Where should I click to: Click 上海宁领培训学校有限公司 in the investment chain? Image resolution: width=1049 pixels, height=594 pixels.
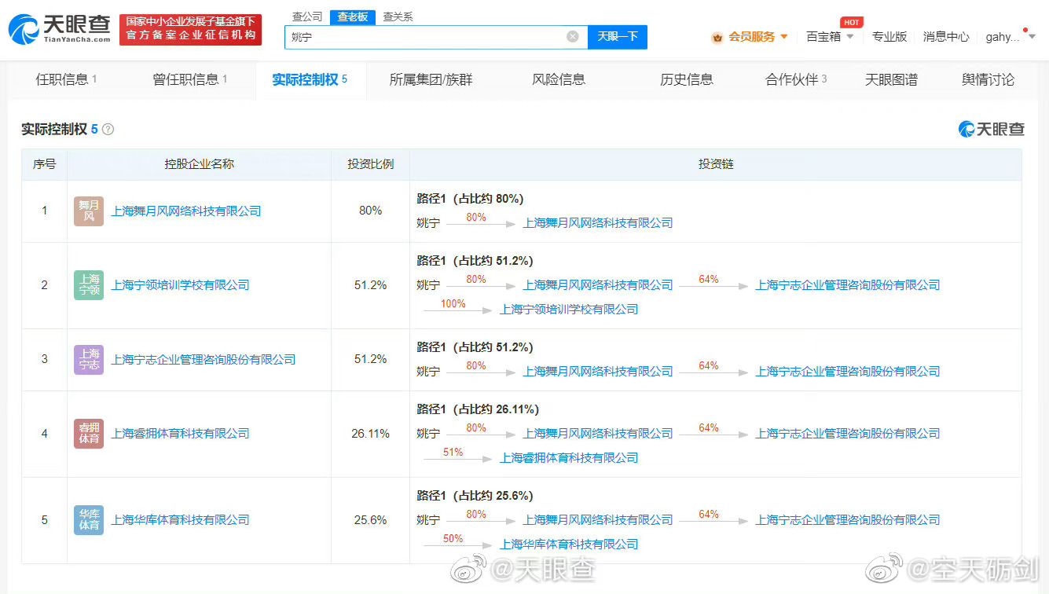[x=569, y=310]
